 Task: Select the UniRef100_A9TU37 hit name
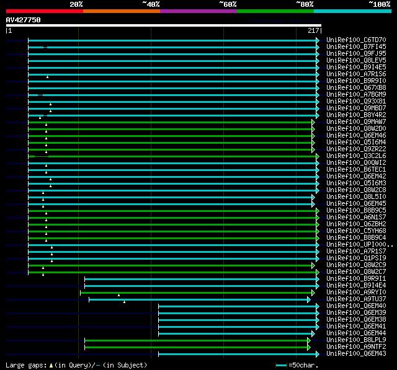click(x=356, y=299)
